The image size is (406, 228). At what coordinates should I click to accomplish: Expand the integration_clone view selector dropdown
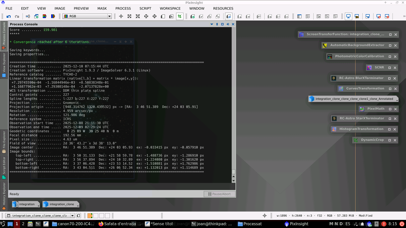[72, 216]
